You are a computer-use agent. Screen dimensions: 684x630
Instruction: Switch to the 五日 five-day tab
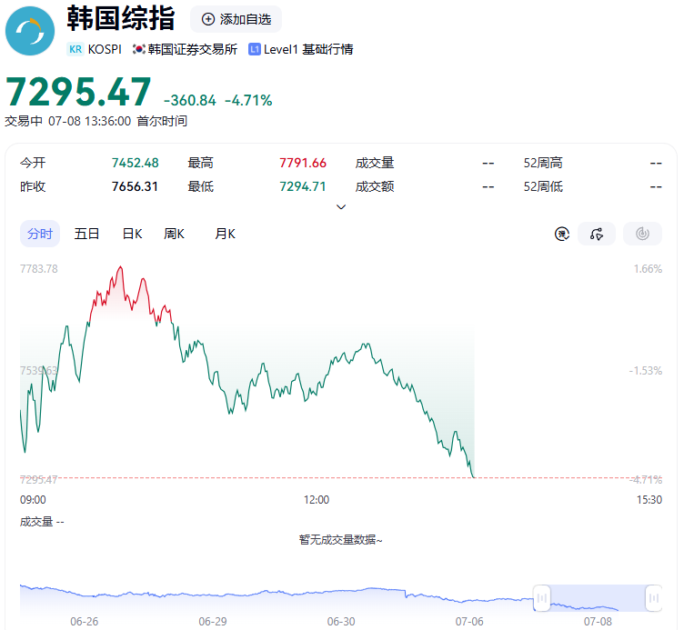coord(86,235)
